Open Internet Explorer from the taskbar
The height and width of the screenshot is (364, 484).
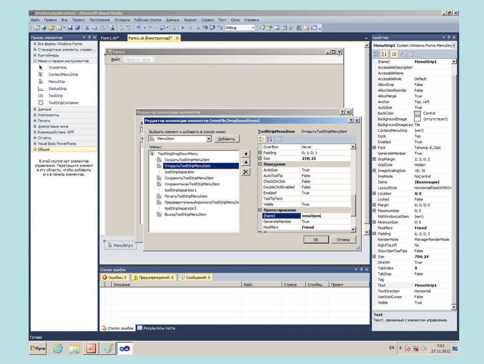pyautogui.click(x=58, y=348)
